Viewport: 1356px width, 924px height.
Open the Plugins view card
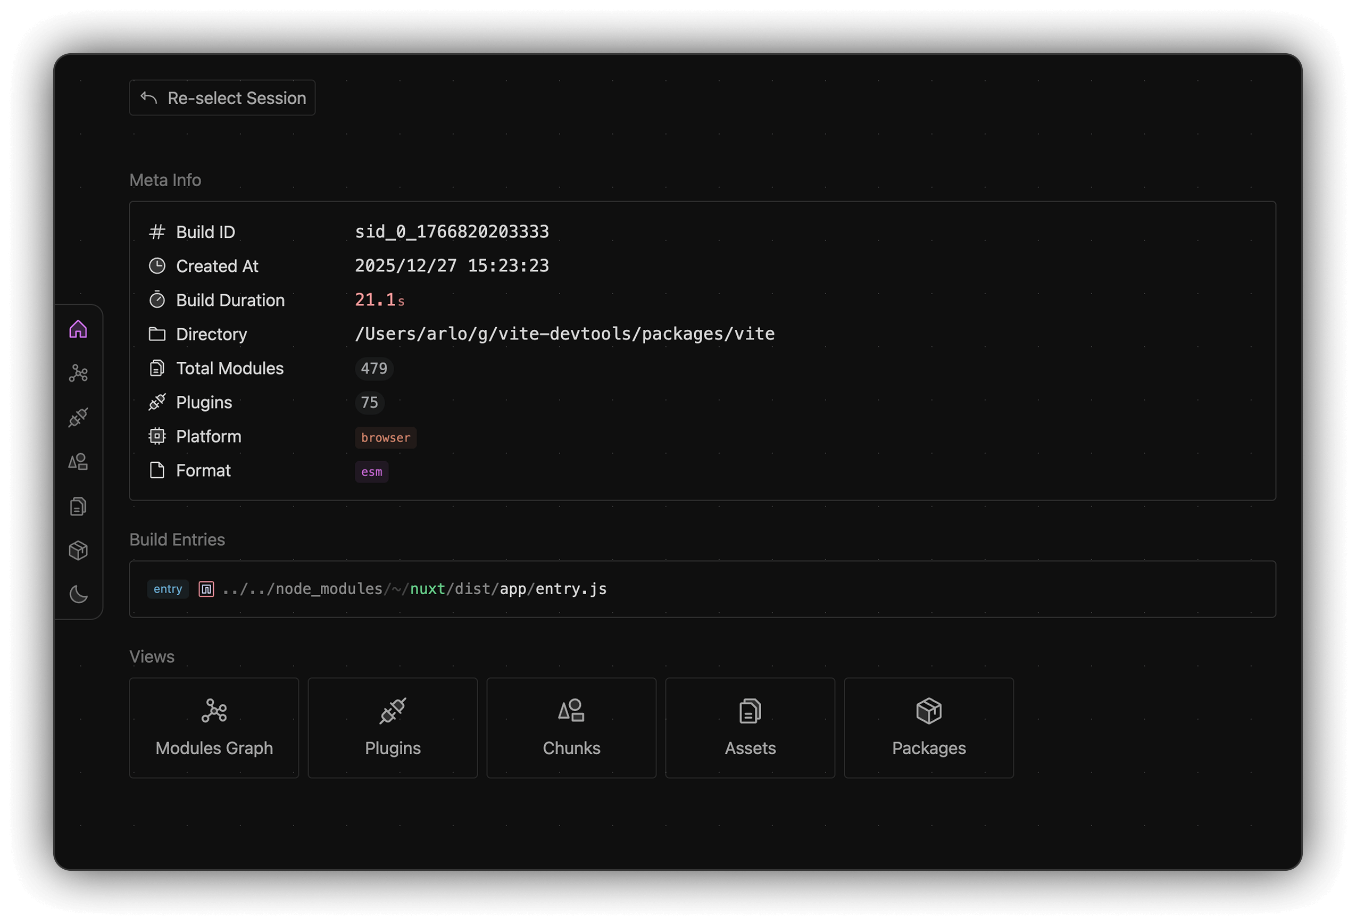click(x=393, y=728)
